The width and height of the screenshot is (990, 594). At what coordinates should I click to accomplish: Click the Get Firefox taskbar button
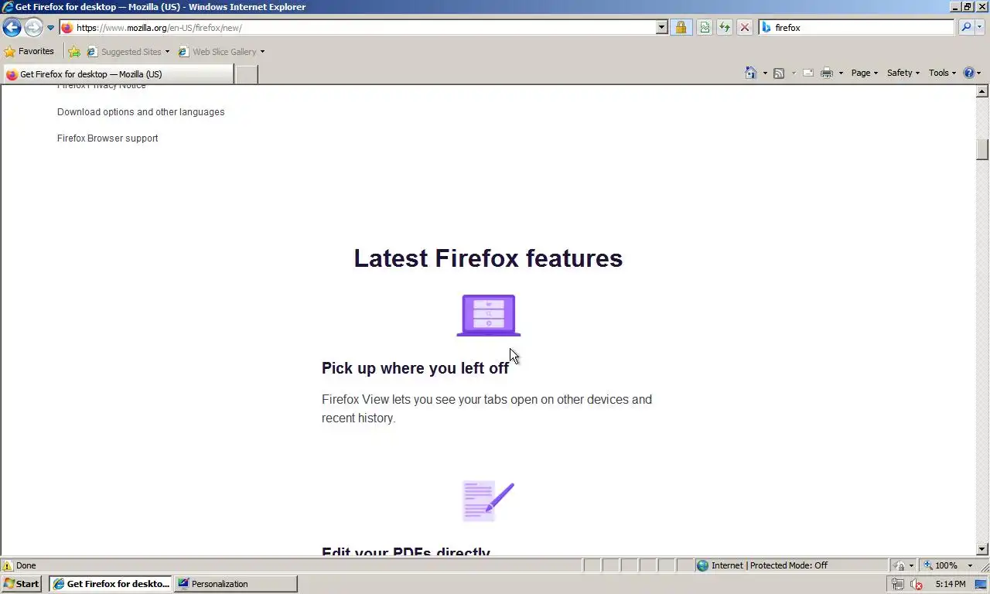coord(110,584)
